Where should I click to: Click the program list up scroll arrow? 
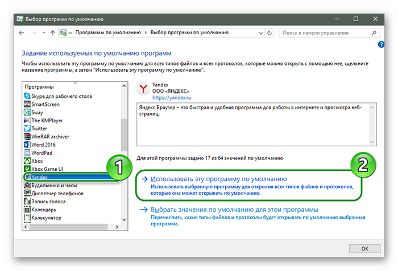pos(124,86)
